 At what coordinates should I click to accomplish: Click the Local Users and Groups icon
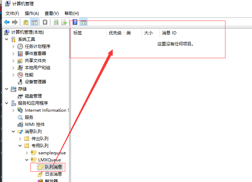pyautogui.click(x=20, y=68)
